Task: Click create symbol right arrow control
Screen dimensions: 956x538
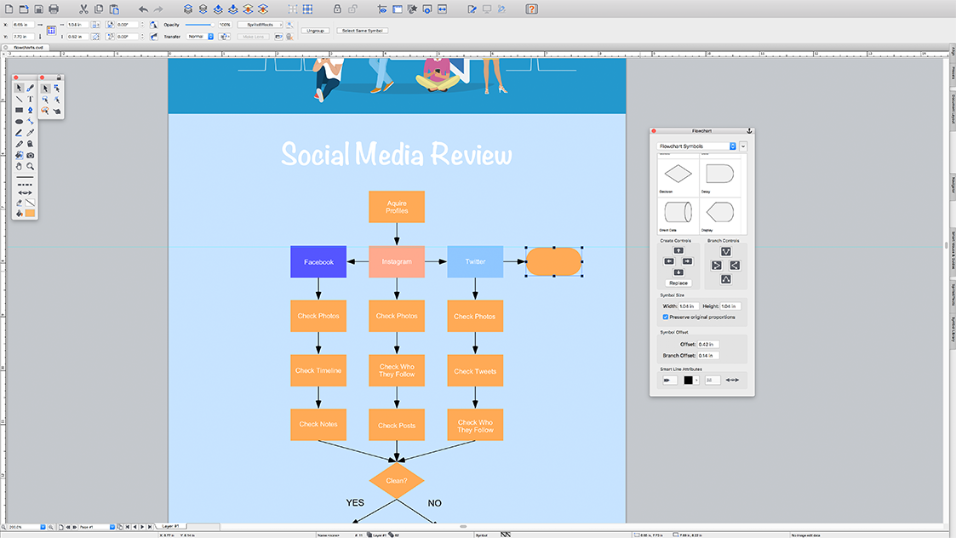Action: pos(687,261)
